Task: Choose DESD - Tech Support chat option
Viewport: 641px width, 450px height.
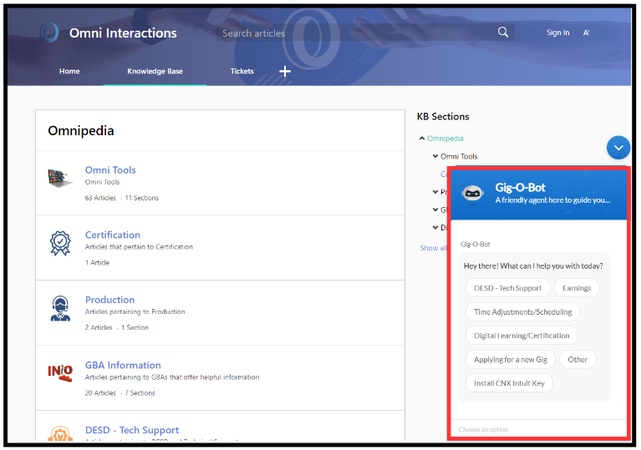Action: (x=508, y=288)
